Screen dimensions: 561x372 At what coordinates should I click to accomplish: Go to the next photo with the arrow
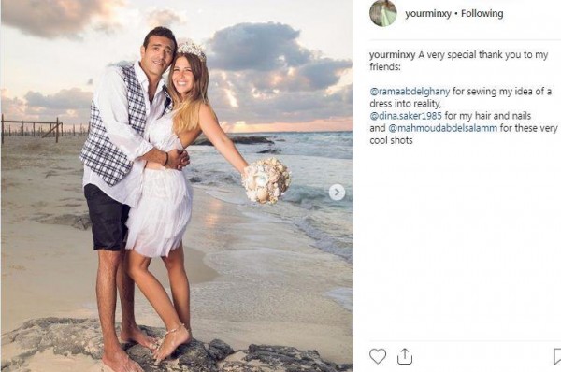pos(337,193)
